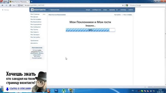Click the Загрузка... status text
166x93 pixels.
tap(91, 26)
